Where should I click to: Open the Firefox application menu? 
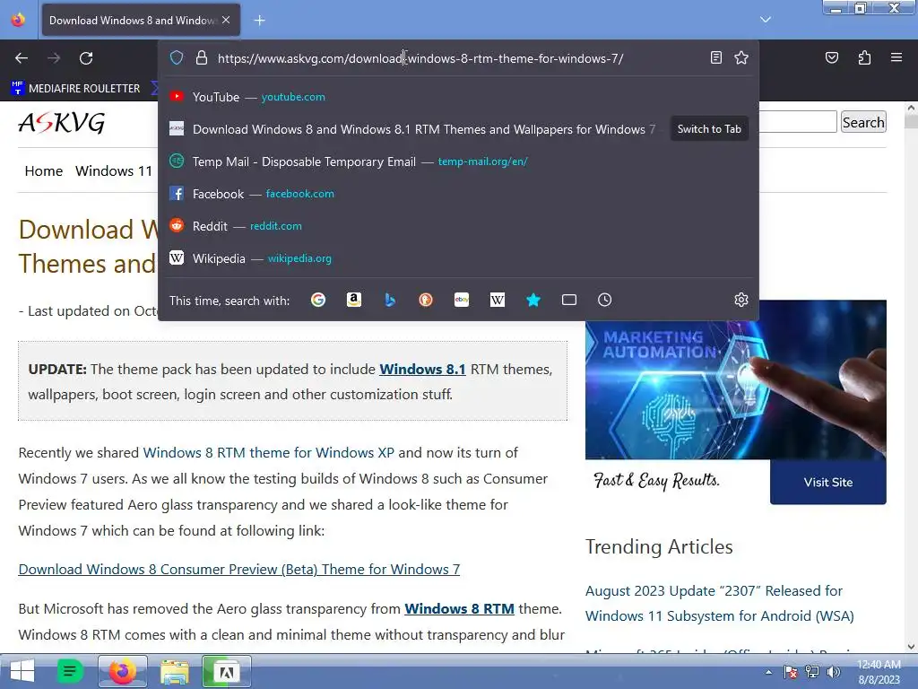click(896, 57)
